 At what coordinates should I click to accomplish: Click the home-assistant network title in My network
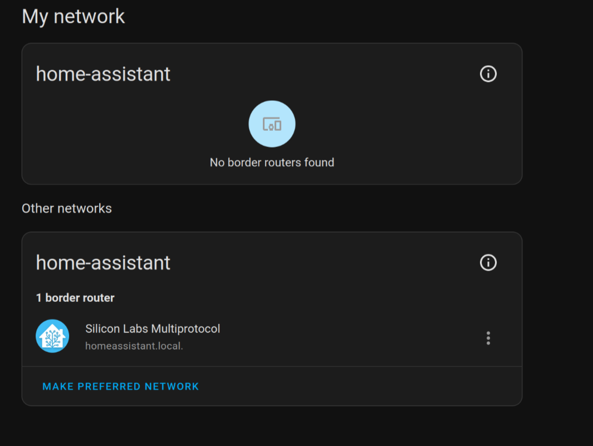click(x=102, y=73)
